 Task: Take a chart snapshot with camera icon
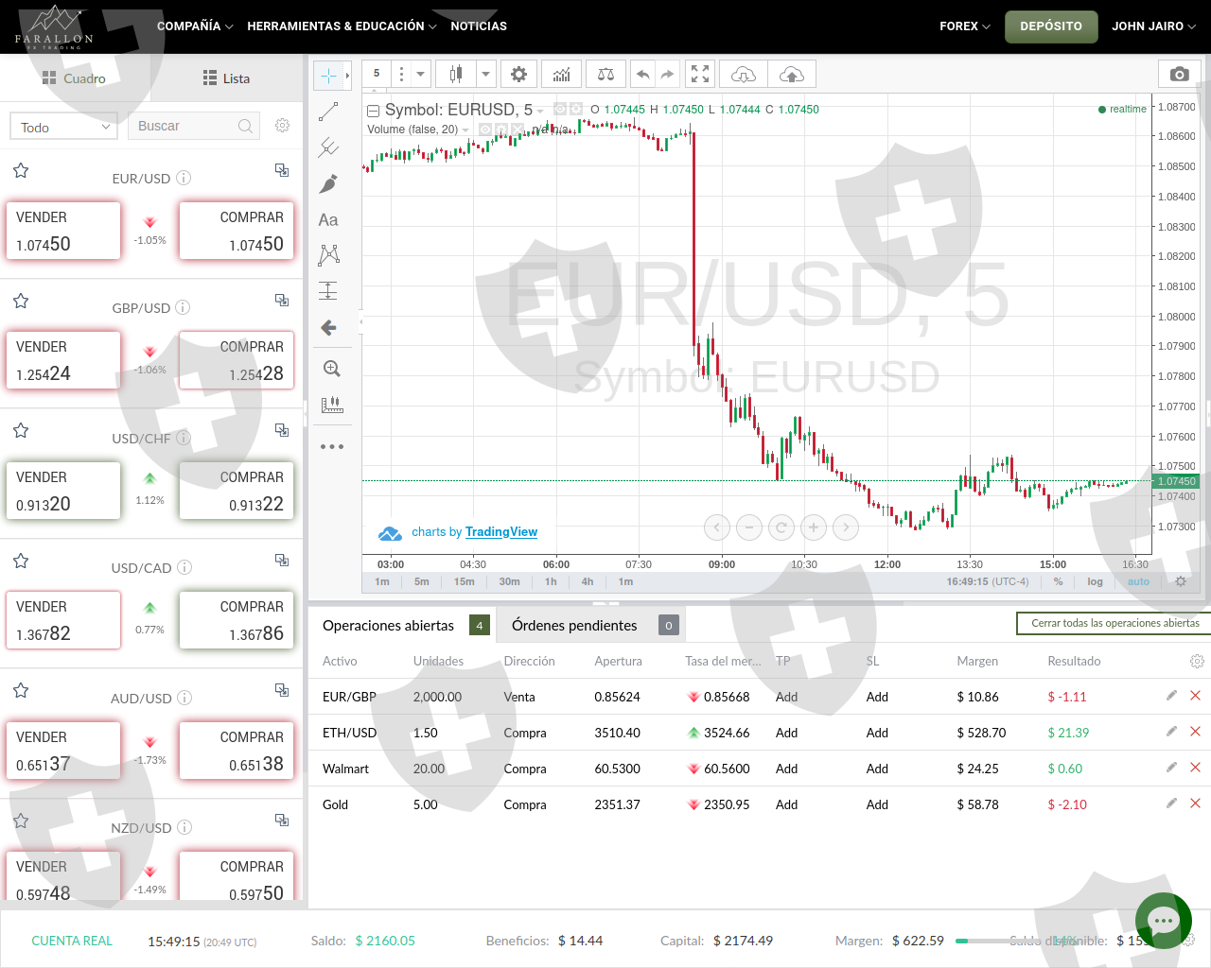[1179, 74]
